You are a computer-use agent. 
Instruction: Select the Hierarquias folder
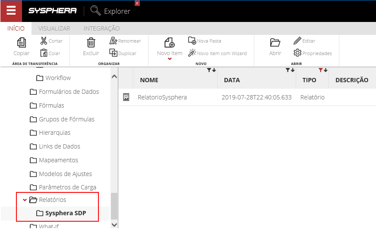tap(50, 133)
